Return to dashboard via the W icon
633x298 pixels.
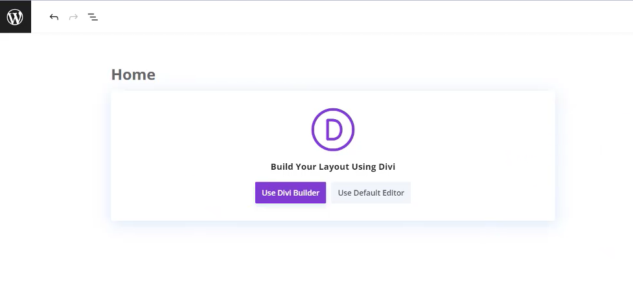tap(15, 17)
